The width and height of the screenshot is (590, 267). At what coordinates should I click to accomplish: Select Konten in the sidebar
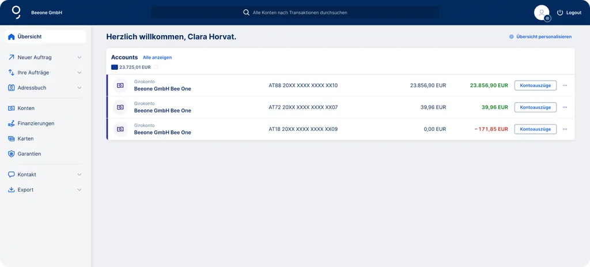26,108
